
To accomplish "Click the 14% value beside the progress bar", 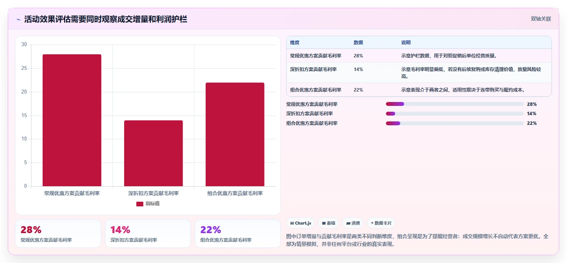I will coord(532,114).
